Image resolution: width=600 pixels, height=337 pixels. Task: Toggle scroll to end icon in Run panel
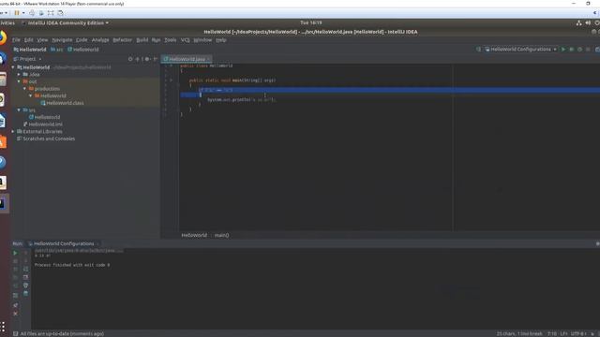pyautogui.click(x=25, y=277)
